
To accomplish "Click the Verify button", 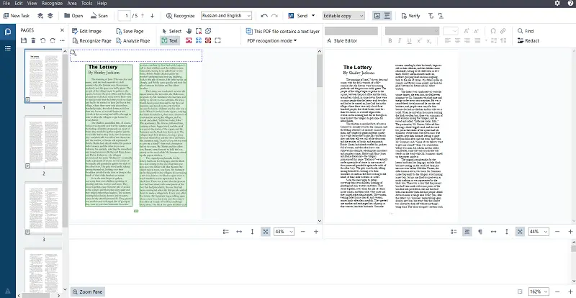I will click(x=410, y=16).
